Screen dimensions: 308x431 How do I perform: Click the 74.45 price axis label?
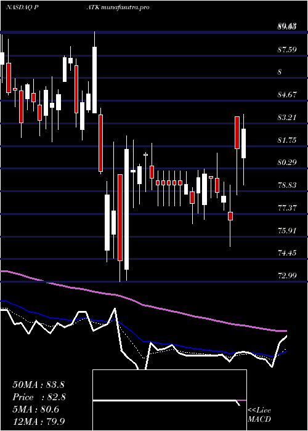point(287,252)
